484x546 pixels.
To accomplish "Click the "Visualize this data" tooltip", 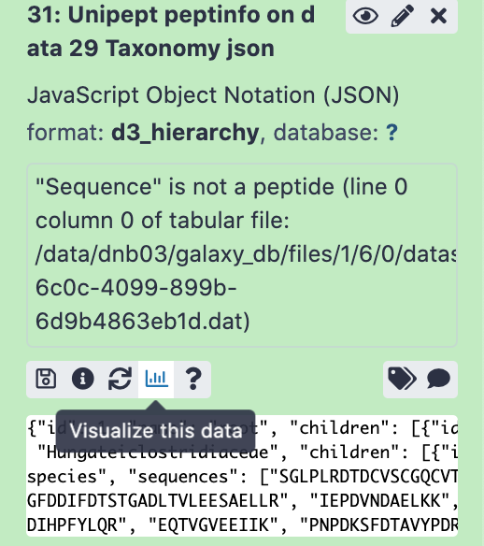I will pos(155,431).
